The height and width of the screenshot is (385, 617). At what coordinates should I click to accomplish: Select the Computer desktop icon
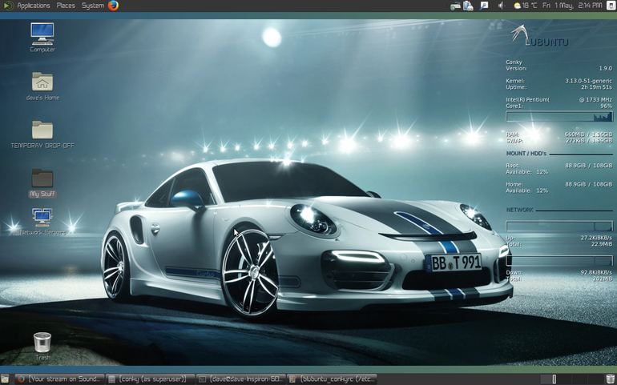tap(42, 38)
